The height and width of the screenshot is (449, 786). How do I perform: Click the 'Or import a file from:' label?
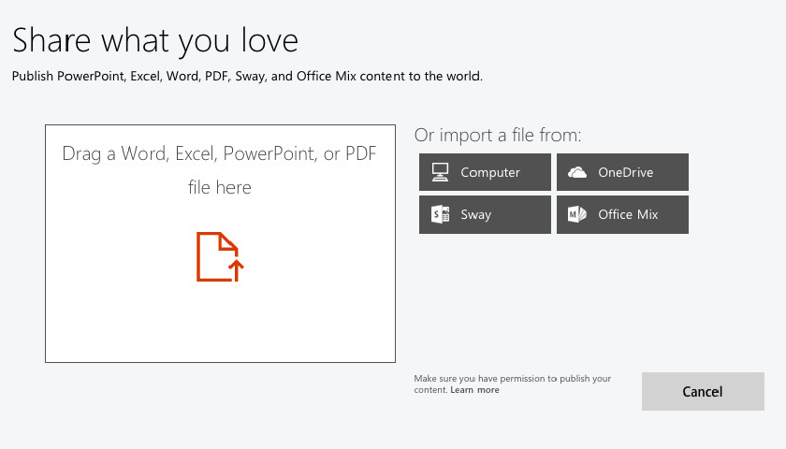(x=498, y=135)
